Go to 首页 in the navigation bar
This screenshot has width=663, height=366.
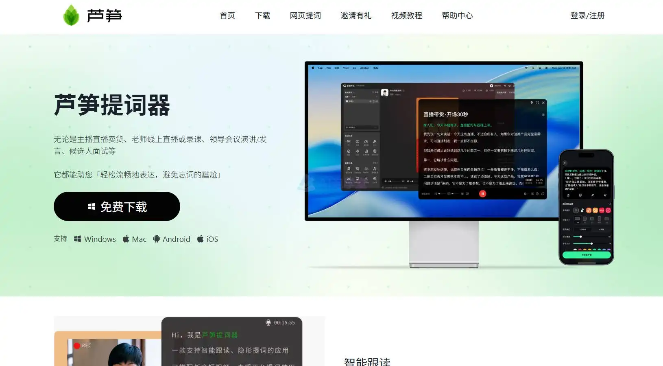click(x=227, y=15)
